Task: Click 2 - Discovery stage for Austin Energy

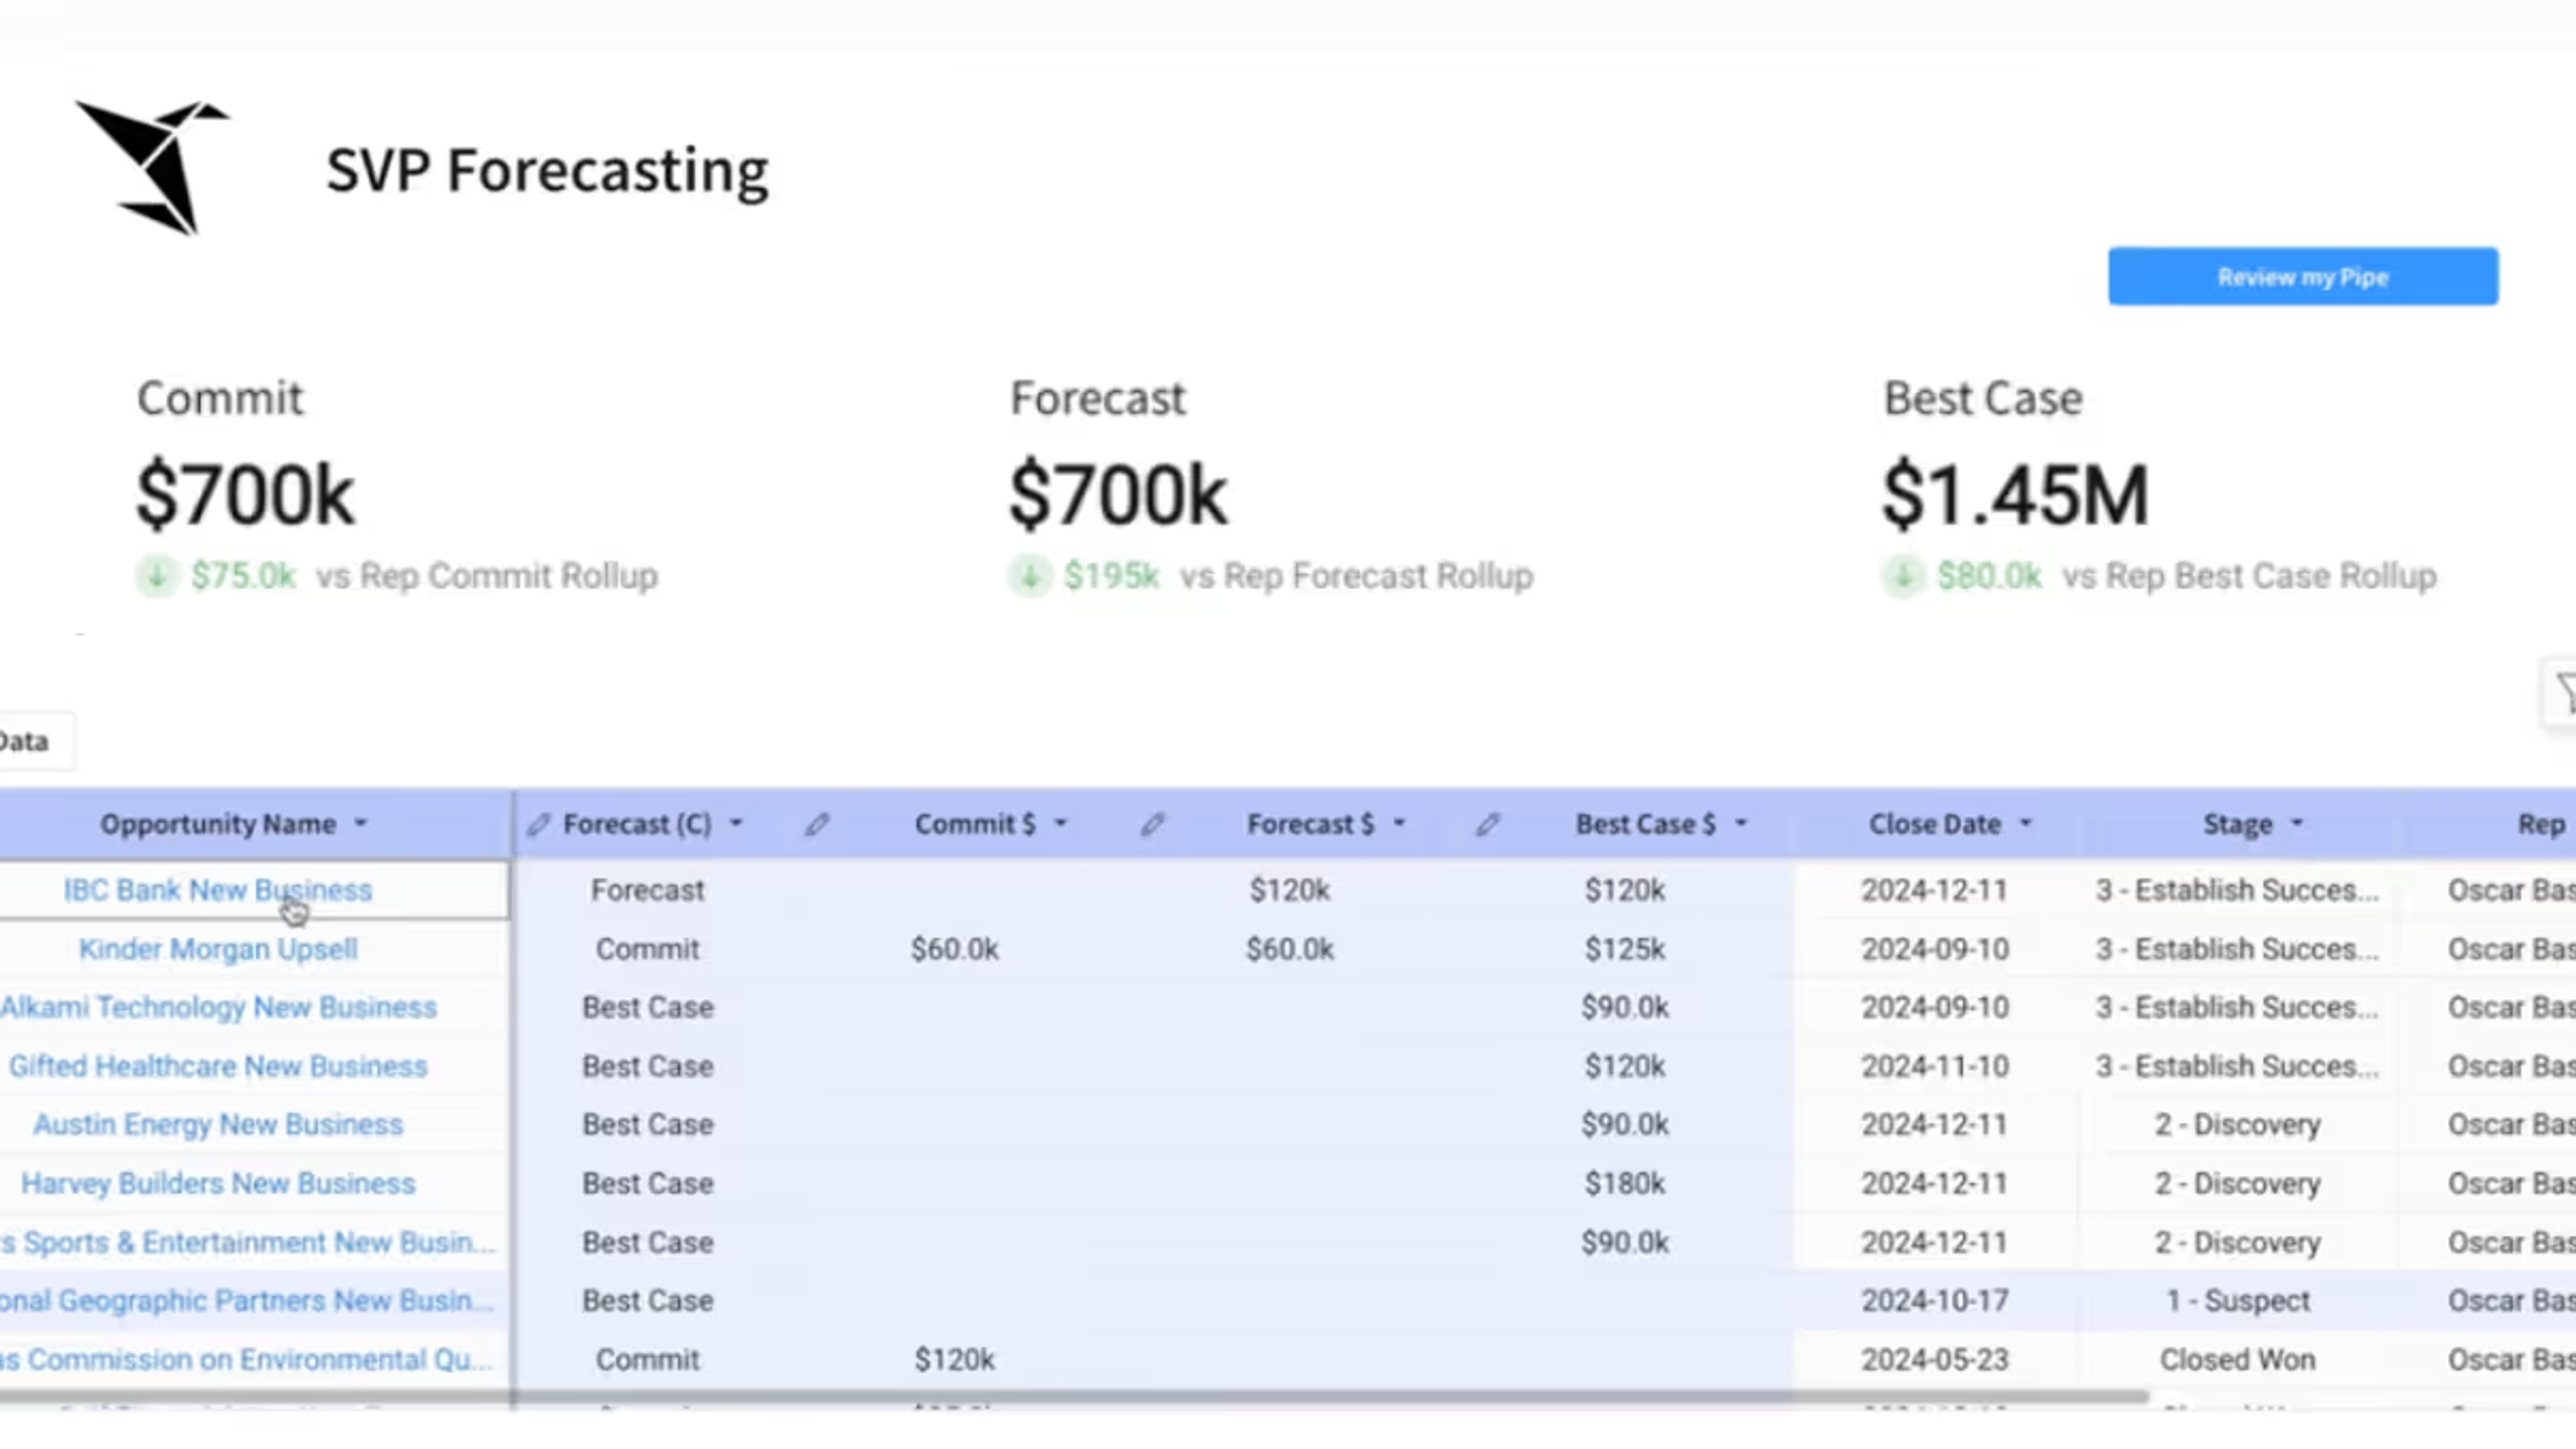Action: click(x=2237, y=1125)
